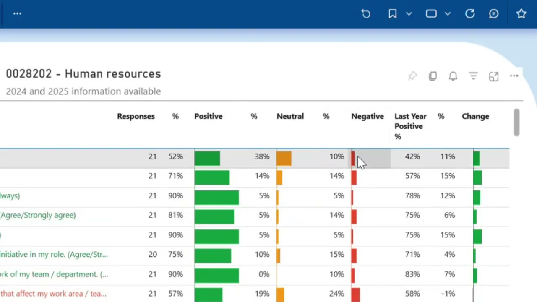Click the green positive bar in the 52% row

(207, 158)
